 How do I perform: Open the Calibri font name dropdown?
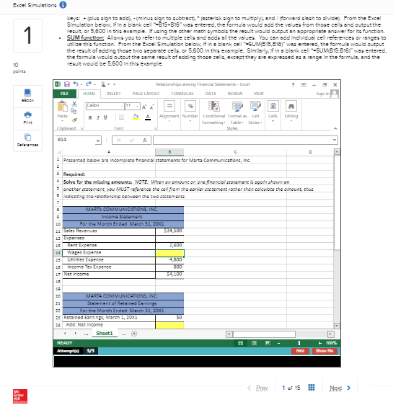[x=122, y=106]
